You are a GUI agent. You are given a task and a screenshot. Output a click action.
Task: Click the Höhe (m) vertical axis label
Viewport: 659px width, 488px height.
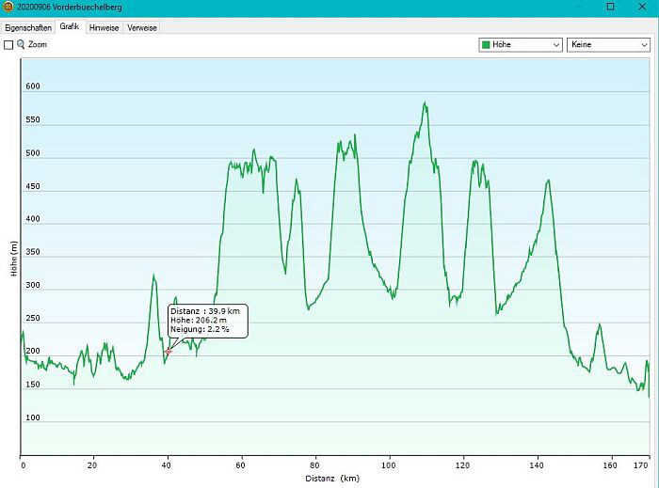click(12, 258)
